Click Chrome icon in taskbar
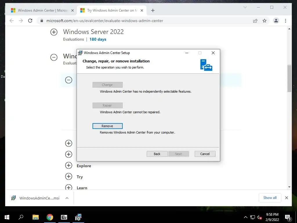This screenshot has height=223, width=297. click(x=50, y=217)
